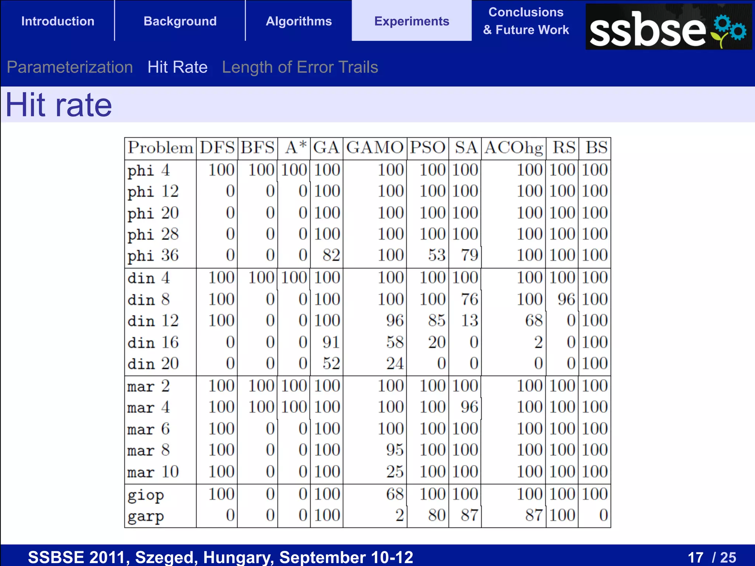The image size is (755, 566).
Task: Switch to the Background section tab
Action: pos(180,21)
